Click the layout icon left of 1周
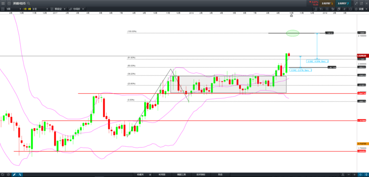The width and height of the screenshot is (369, 177). (x=3, y=9)
